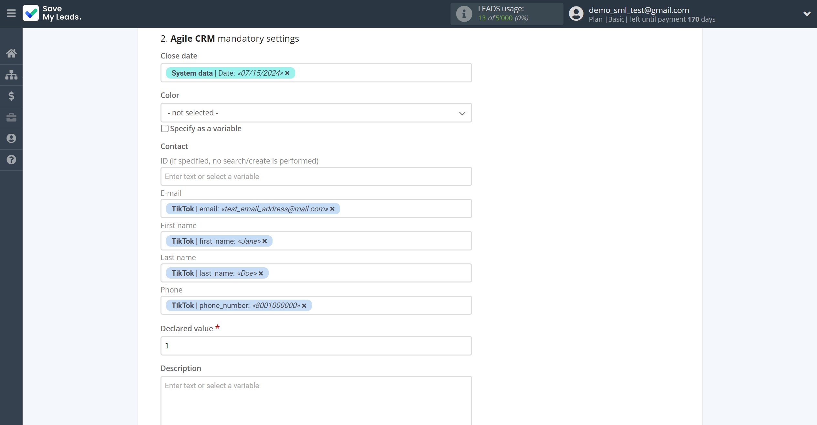Click the E-mail field
This screenshot has width=817, height=425.
(316, 208)
